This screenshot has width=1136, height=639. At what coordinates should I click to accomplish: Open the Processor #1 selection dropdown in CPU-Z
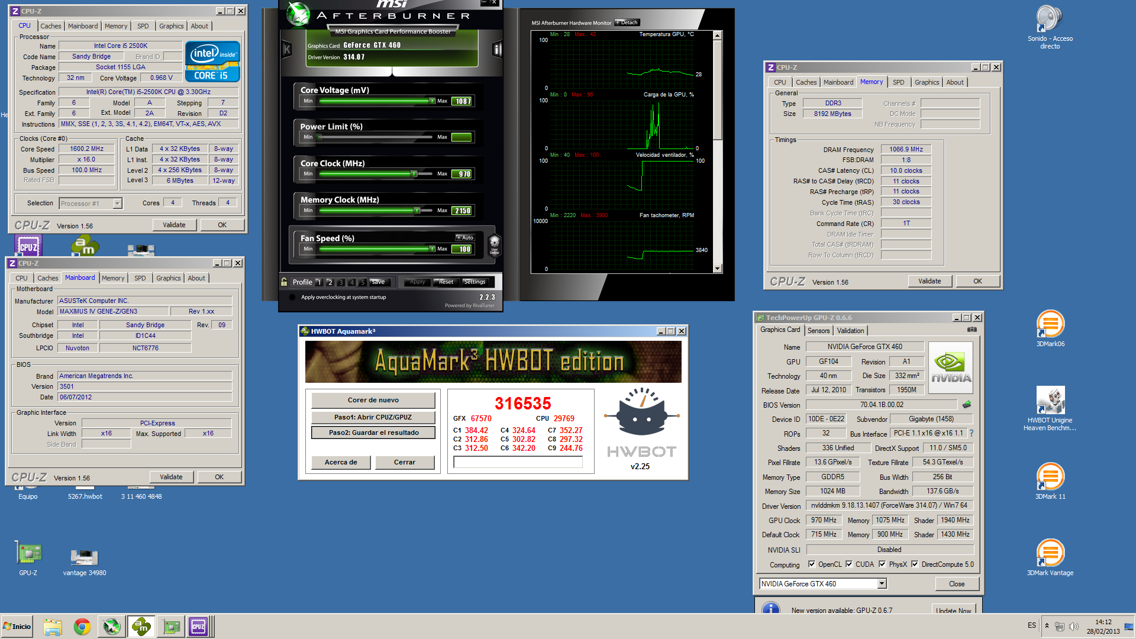(x=117, y=204)
